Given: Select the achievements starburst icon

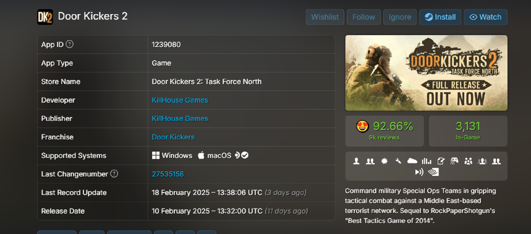Looking at the screenshot, I should tap(384, 161).
